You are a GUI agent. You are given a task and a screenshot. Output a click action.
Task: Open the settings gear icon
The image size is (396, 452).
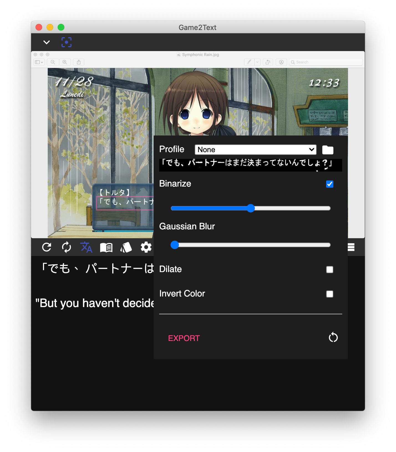coord(146,247)
